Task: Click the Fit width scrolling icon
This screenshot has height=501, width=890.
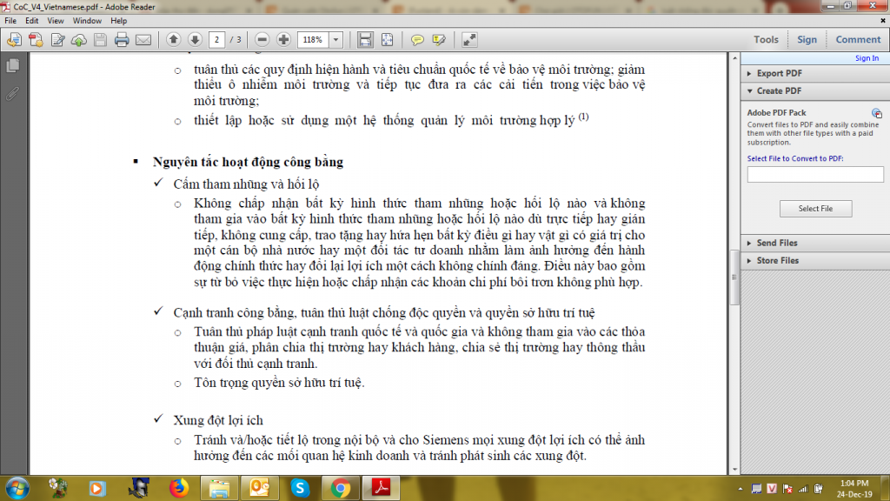Action: [365, 39]
